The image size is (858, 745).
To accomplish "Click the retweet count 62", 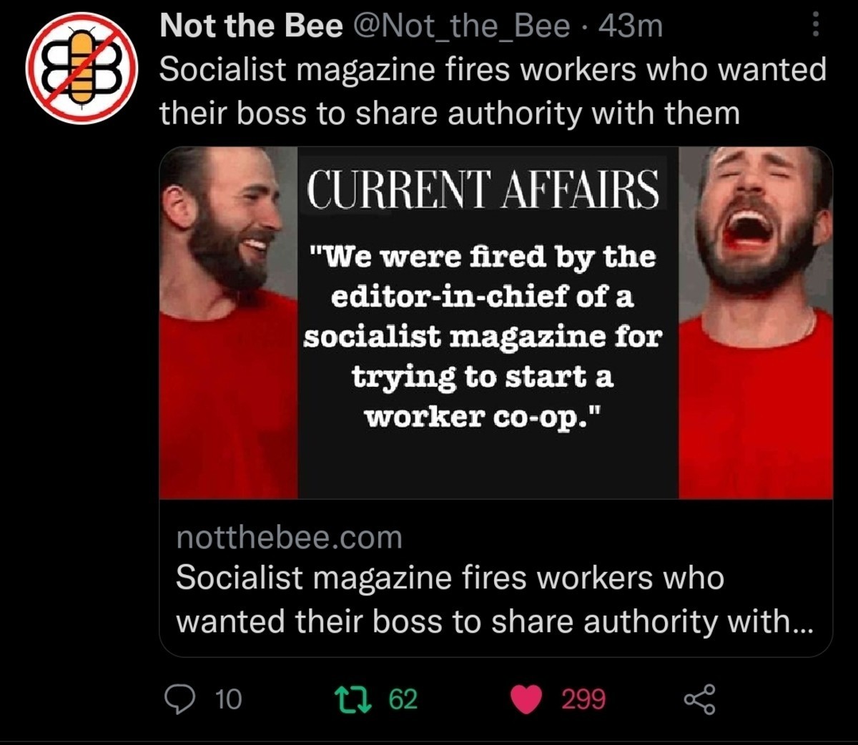I will 403,699.
